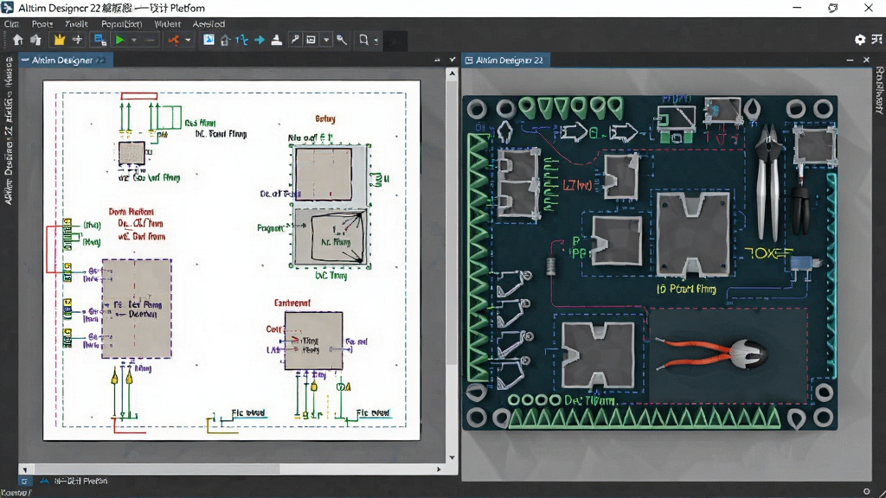The width and height of the screenshot is (886, 498).
Task: Expand the orange routing tool dropdown arrow
Action: pyautogui.click(x=188, y=41)
